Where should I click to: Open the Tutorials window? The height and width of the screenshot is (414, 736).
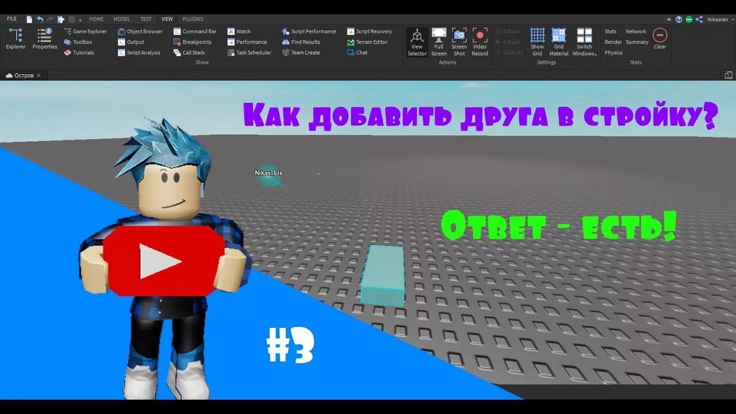[79, 52]
